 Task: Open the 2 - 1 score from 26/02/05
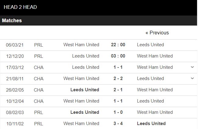(118, 89)
